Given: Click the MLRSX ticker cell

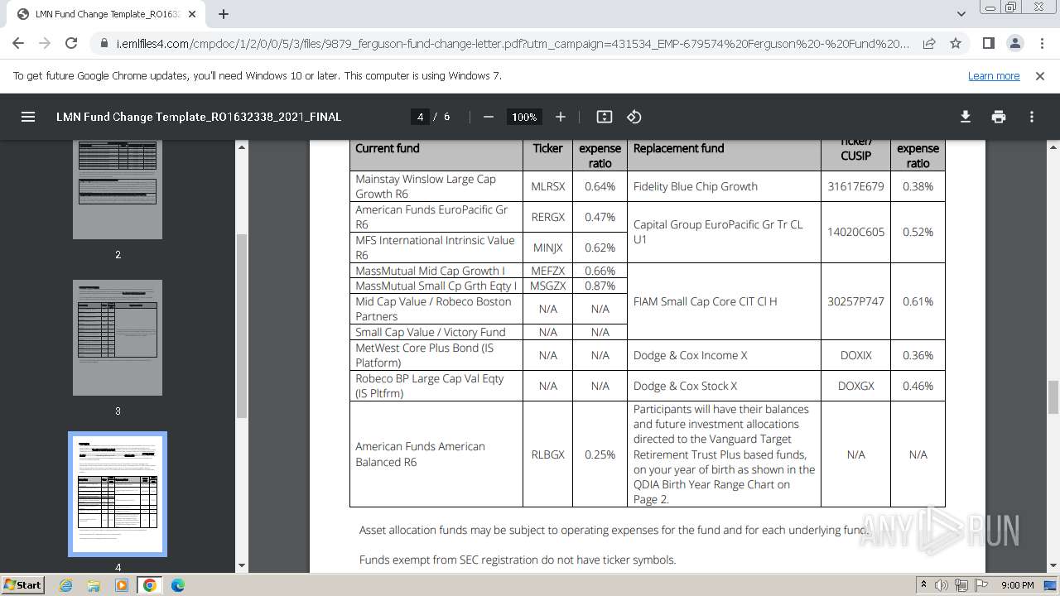Looking at the screenshot, I should (547, 186).
